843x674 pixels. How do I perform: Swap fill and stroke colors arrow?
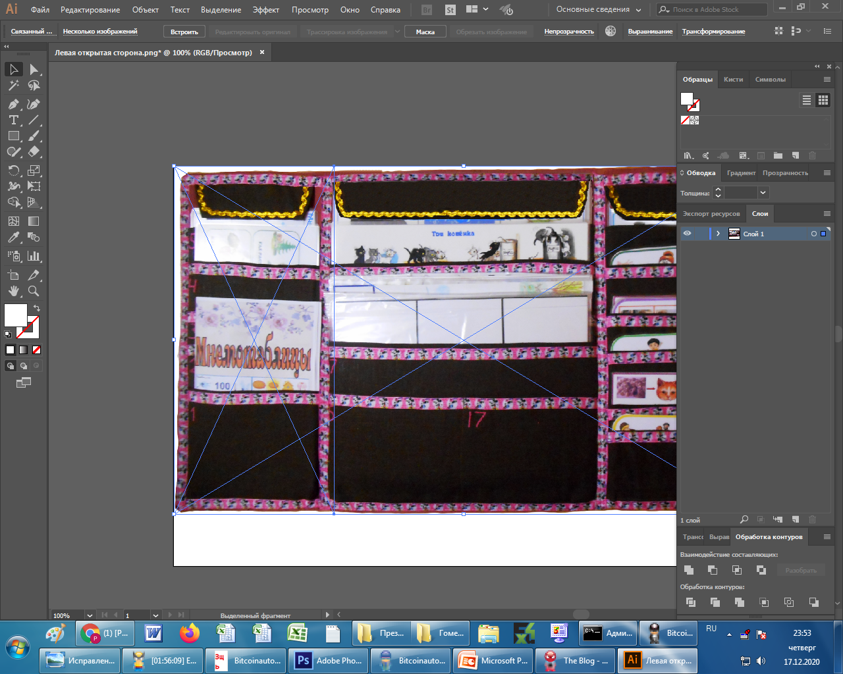point(37,308)
